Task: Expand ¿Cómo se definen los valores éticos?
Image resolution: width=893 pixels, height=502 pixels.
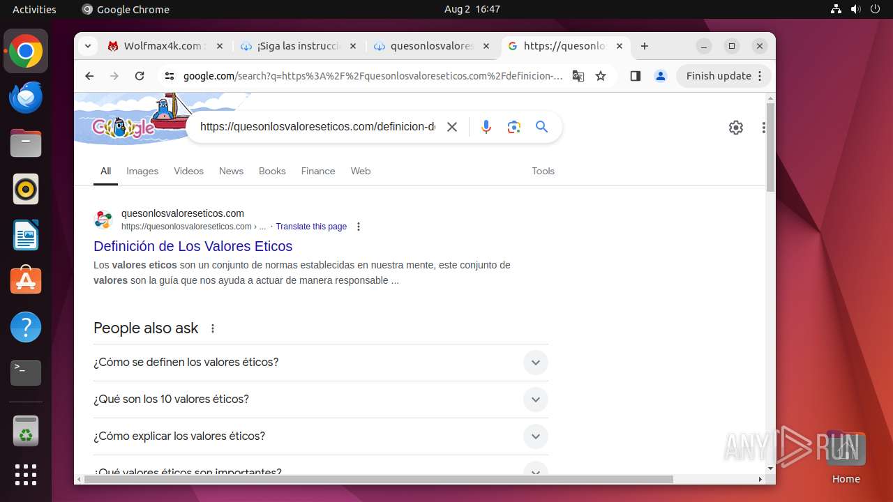Action: pos(321,363)
